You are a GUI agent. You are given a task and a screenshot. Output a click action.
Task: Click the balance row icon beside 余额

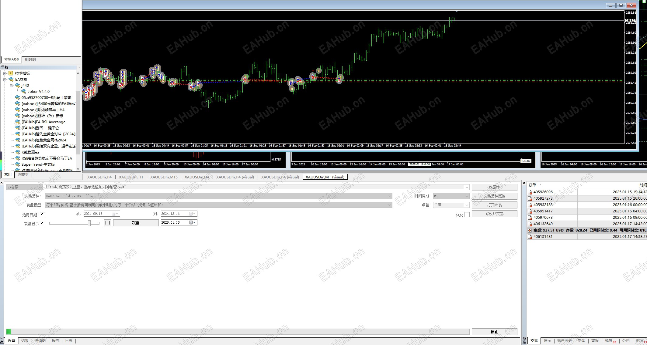pos(530,230)
